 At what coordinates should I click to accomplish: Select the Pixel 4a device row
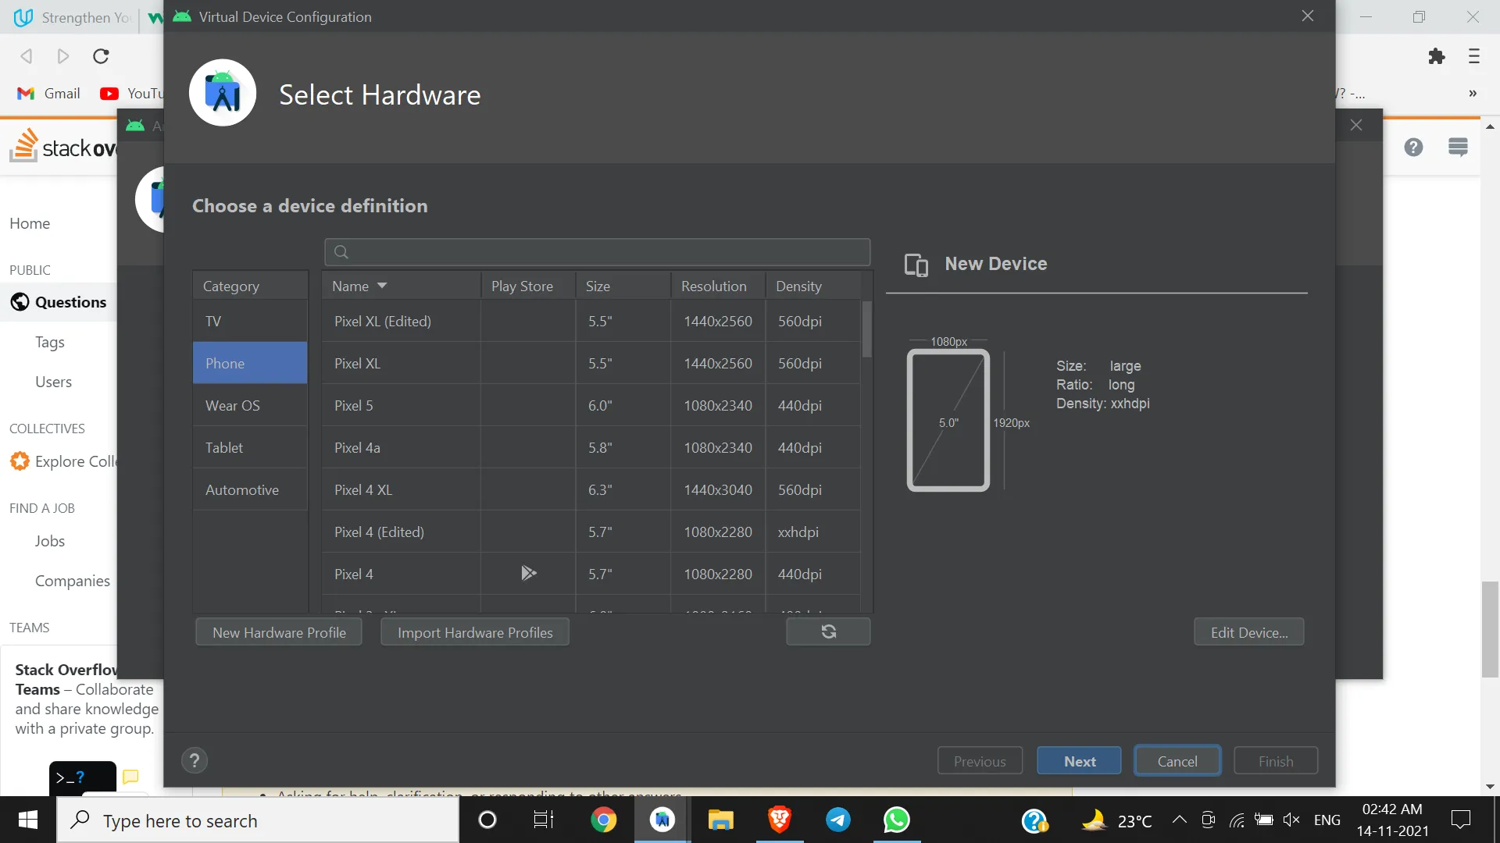coord(591,447)
